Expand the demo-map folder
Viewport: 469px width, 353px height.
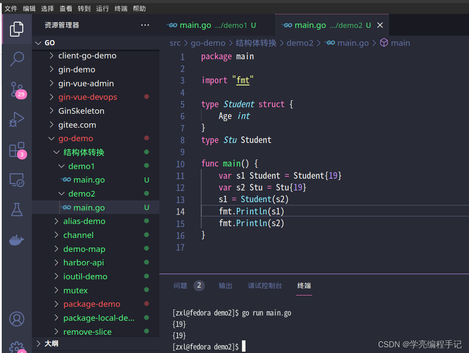[95, 249]
